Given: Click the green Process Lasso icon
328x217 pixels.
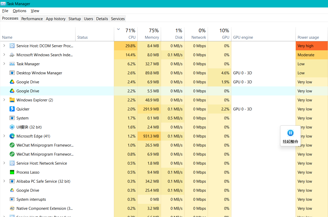Looking at the screenshot, I should pos(12,172).
